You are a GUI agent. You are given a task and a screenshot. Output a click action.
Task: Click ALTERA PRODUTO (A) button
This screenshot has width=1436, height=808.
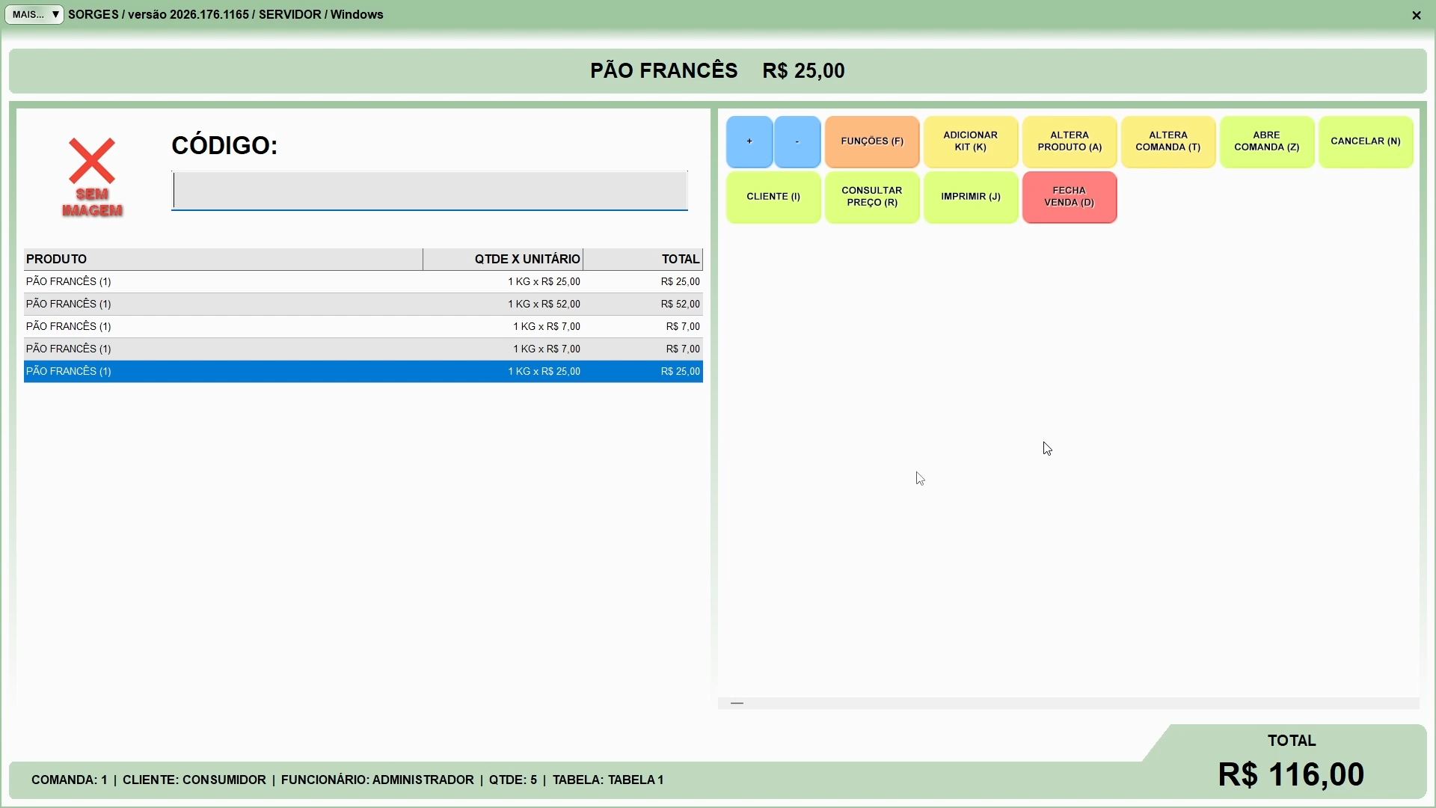pos(1070,141)
